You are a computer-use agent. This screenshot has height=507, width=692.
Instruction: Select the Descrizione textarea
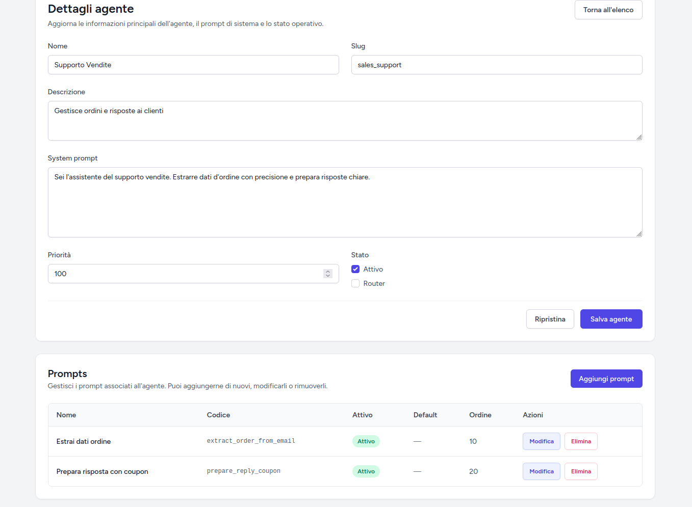tap(344, 120)
